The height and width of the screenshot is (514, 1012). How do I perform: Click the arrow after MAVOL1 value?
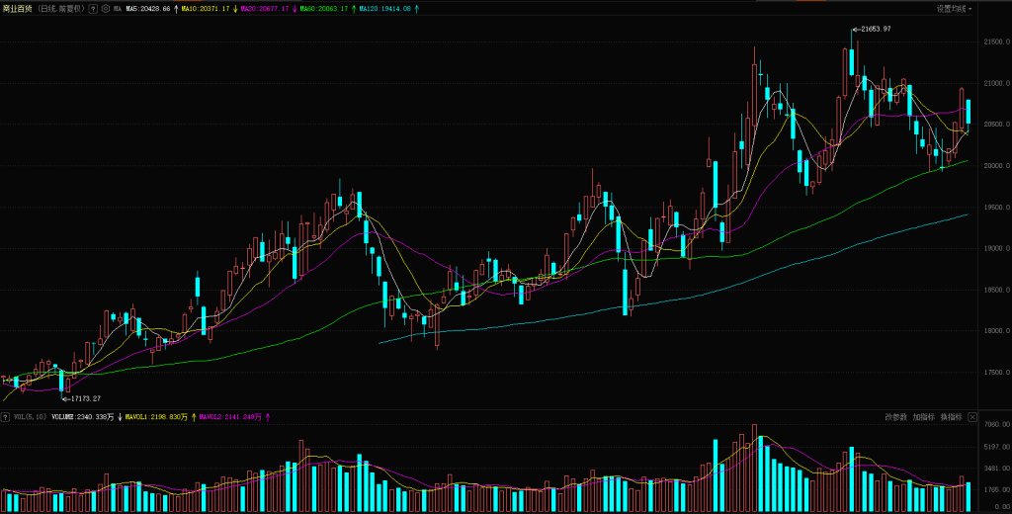click(x=192, y=417)
